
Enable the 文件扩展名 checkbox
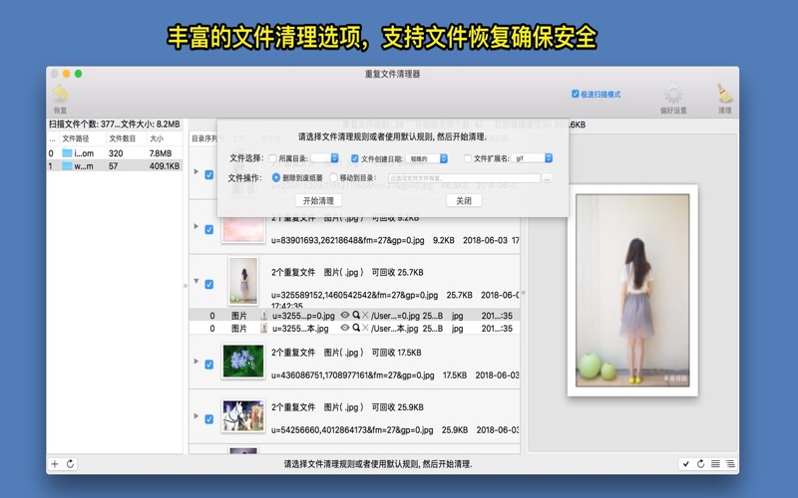point(467,158)
